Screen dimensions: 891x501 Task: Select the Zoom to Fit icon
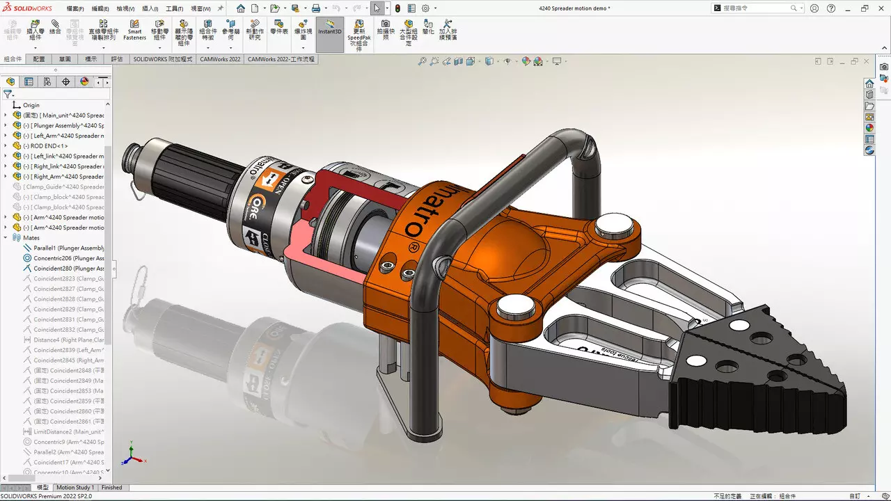422,61
